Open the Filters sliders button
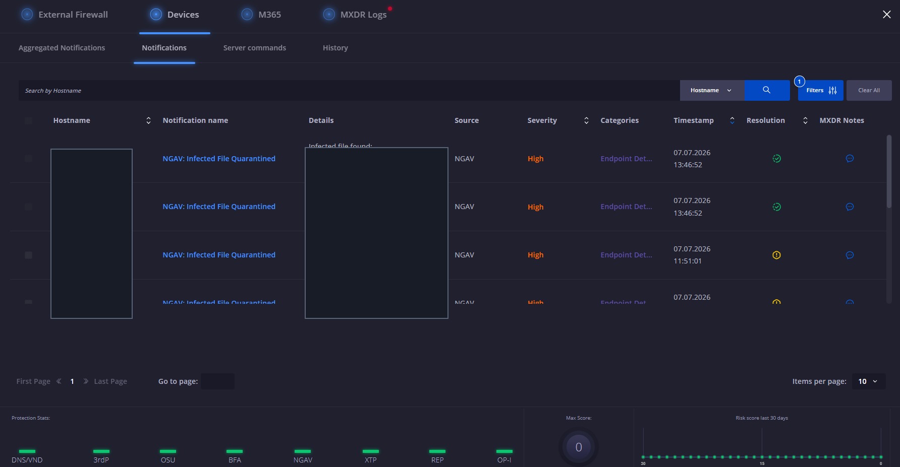Image resolution: width=900 pixels, height=467 pixels. tap(820, 90)
